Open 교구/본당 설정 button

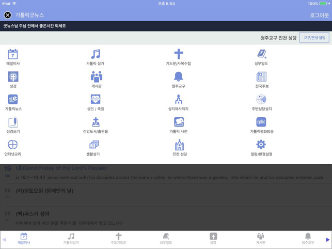coord(314,38)
